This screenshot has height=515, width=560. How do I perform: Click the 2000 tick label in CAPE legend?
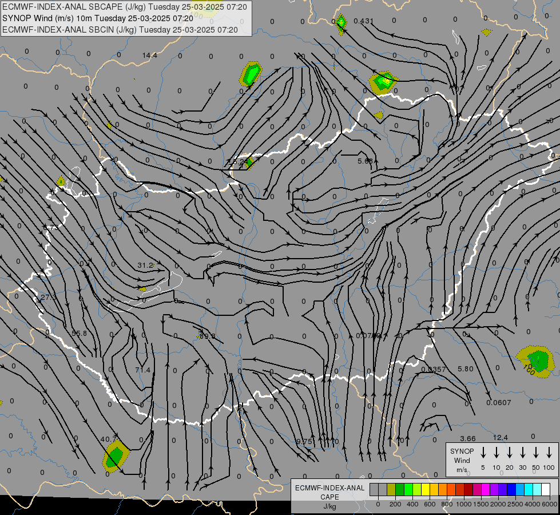click(498, 504)
